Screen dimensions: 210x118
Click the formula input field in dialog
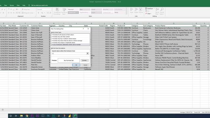click(x=69, y=53)
